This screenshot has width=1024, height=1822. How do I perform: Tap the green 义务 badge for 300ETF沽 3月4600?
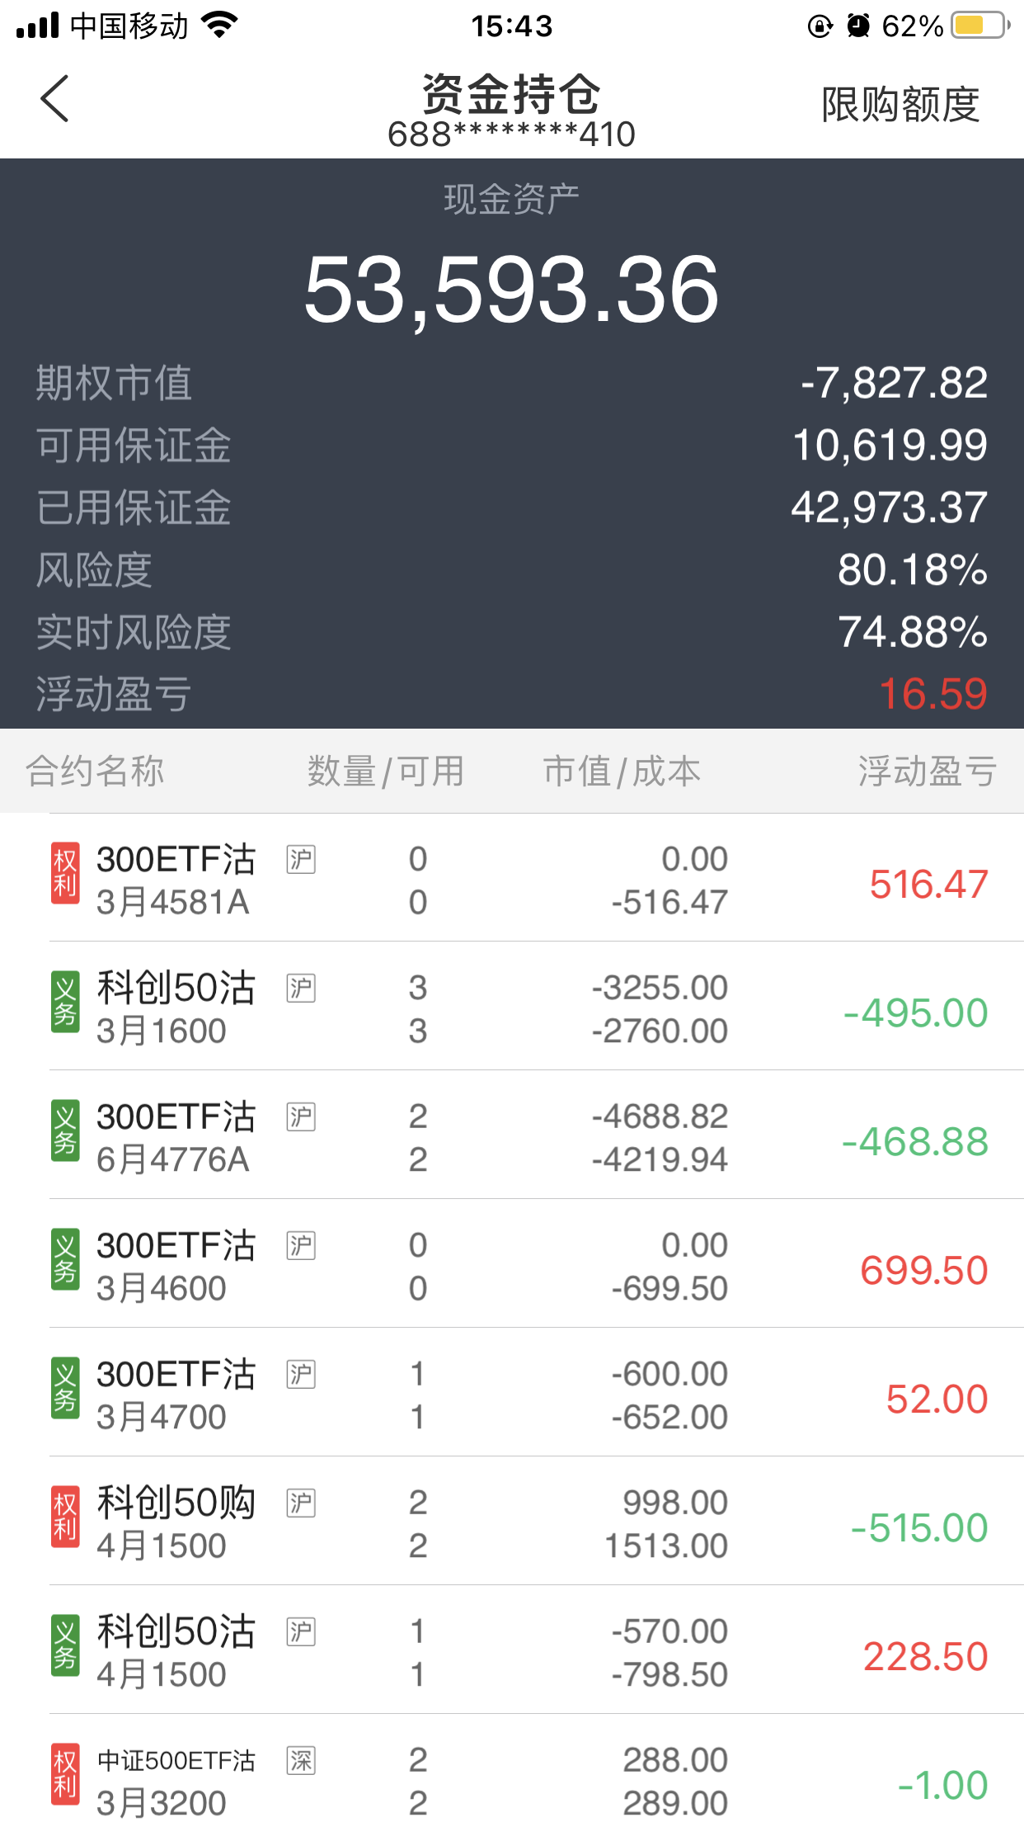[65, 1259]
